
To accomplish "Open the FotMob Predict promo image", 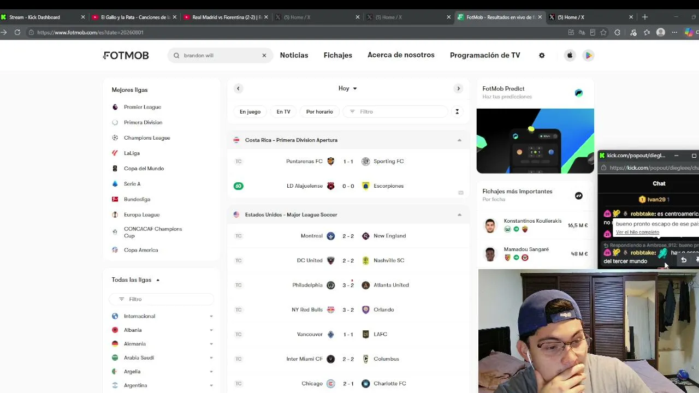I will click(535, 141).
